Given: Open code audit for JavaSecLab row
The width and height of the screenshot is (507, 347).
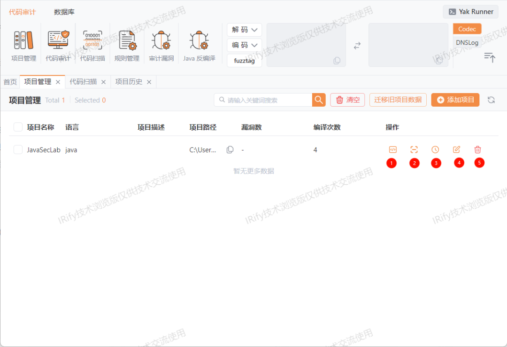Looking at the screenshot, I should (392, 150).
